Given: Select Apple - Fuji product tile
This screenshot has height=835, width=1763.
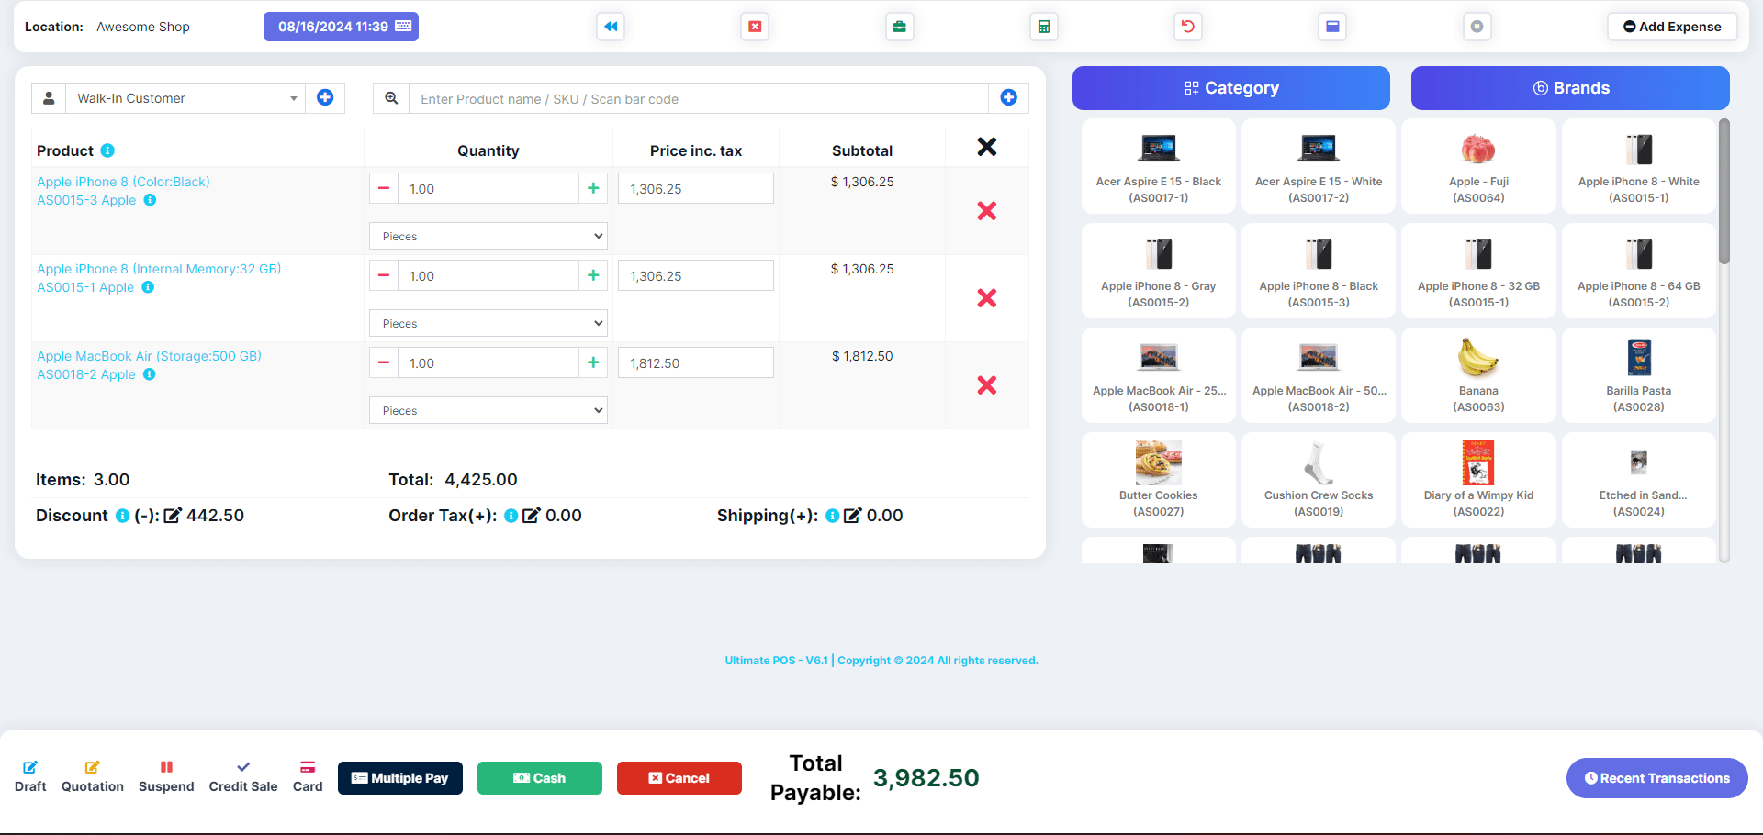Looking at the screenshot, I should click(x=1478, y=166).
